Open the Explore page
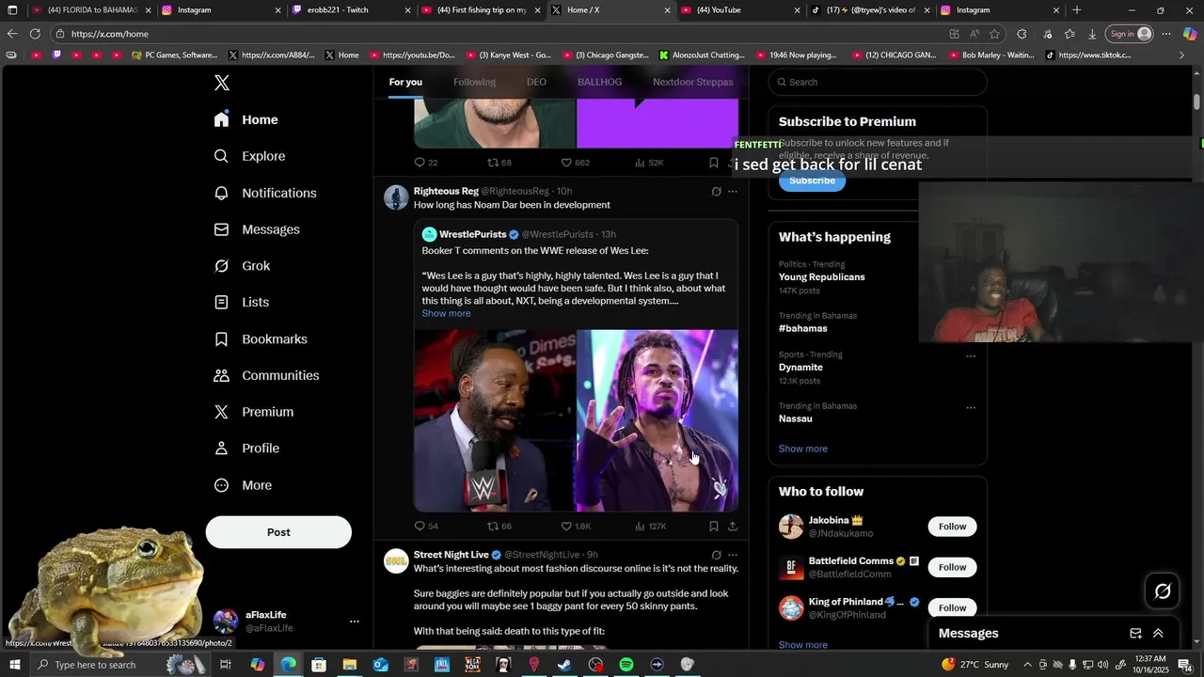The width and height of the screenshot is (1204, 677). click(249, 156)
